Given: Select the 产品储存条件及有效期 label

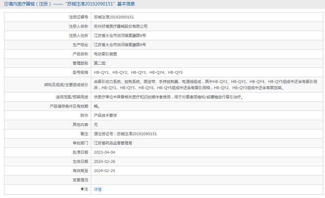Looking at the screenshot, I should tap(69, 106).
